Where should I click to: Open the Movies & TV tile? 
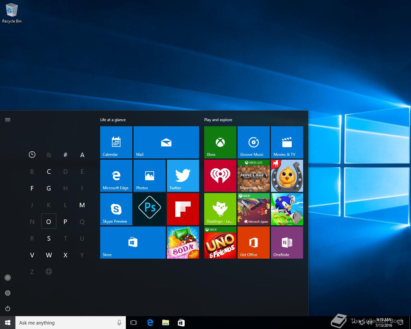(x=287, y=142)
